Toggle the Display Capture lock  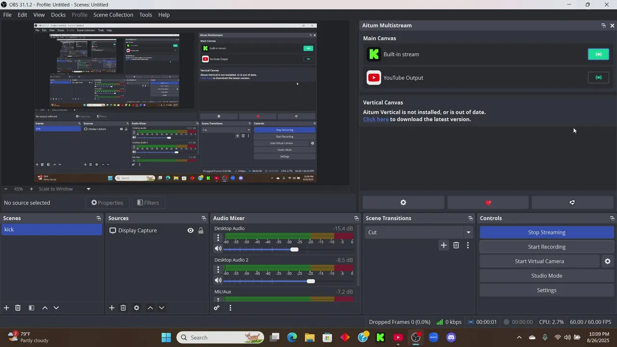(201, 230)
